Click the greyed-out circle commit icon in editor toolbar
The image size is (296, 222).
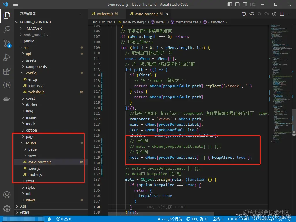(259, 14)
